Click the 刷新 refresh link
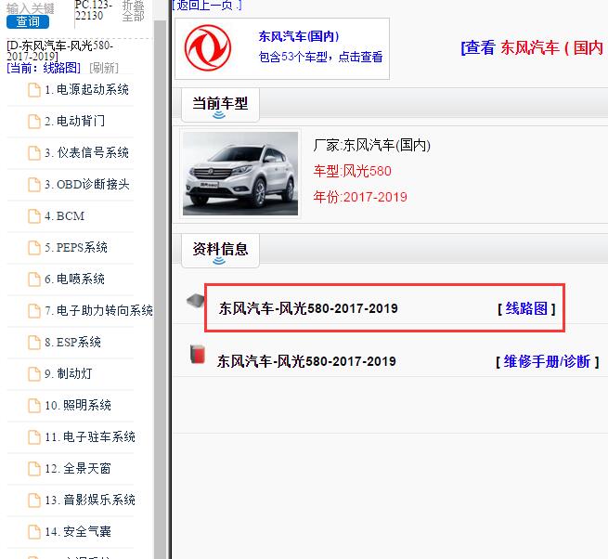608x559 pixels. [104, 69]
